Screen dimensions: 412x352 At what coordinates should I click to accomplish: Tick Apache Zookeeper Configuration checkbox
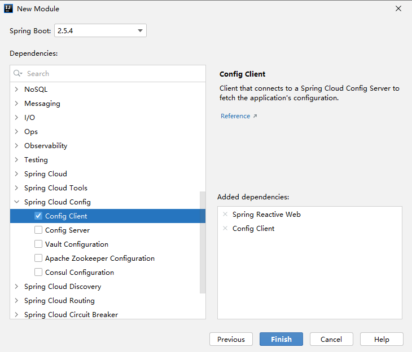[x=38, y=258]
